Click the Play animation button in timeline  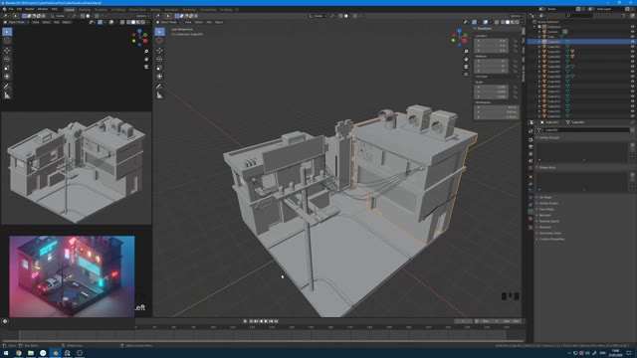(266, 321)
